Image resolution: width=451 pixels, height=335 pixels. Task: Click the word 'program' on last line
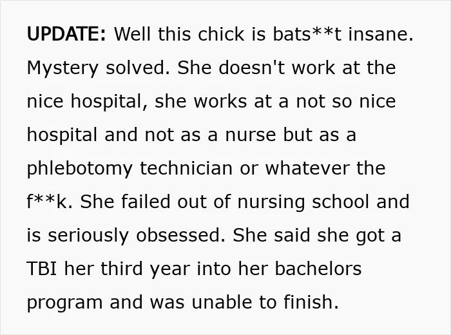coord(64,303)
